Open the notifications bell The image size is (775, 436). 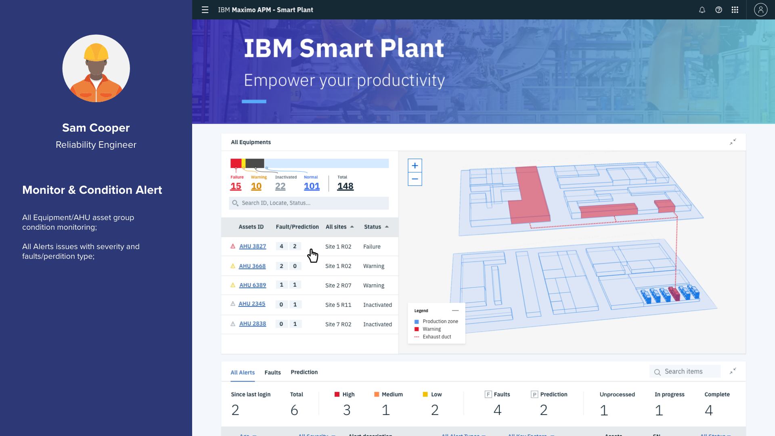coord(702,10)
